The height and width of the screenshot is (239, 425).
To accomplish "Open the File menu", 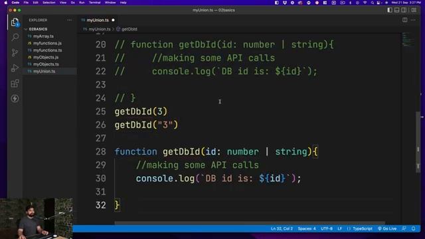I will click(26, 3).
